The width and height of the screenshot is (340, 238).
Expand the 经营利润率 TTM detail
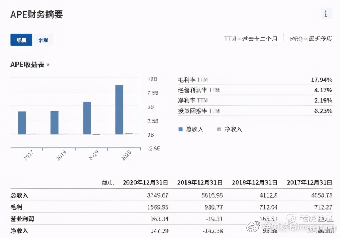(x=252, y=90)
